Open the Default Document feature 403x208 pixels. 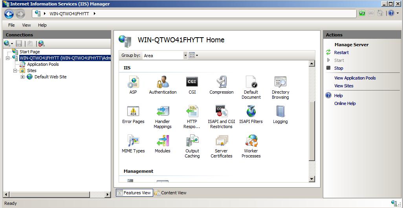tap(251, 88)
